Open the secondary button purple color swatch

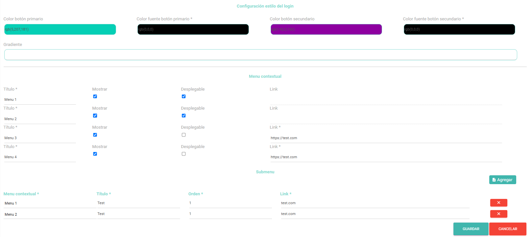326,30
